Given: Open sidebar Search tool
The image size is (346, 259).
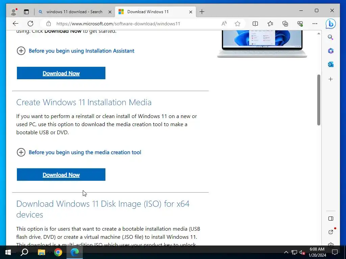Looking at the screenshot, I should pos(330,37).
